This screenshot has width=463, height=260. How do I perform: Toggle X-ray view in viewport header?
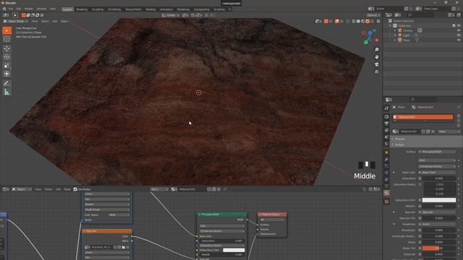pyautogui.click(x=348, y=21)
